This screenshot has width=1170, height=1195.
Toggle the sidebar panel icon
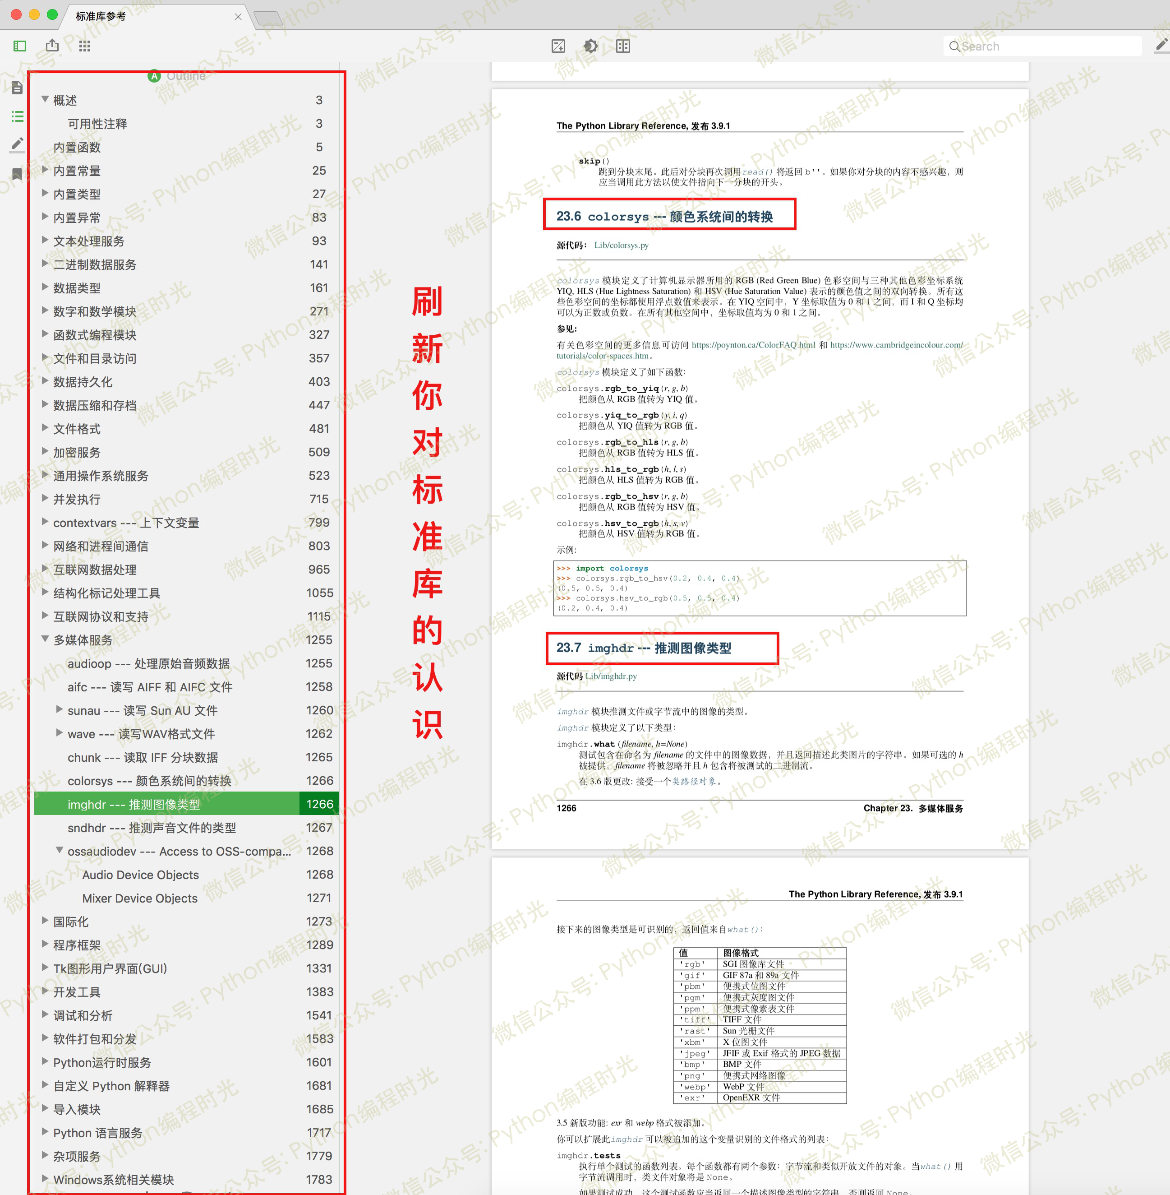click(x=20, y=46)
